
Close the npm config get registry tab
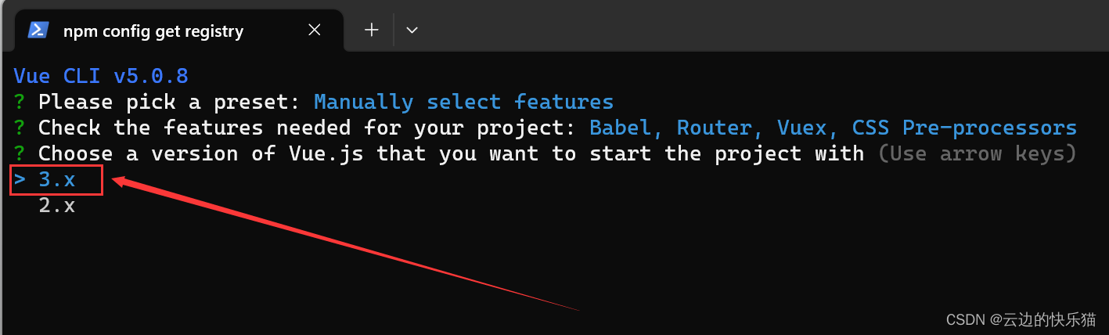(x=314, y=30)
